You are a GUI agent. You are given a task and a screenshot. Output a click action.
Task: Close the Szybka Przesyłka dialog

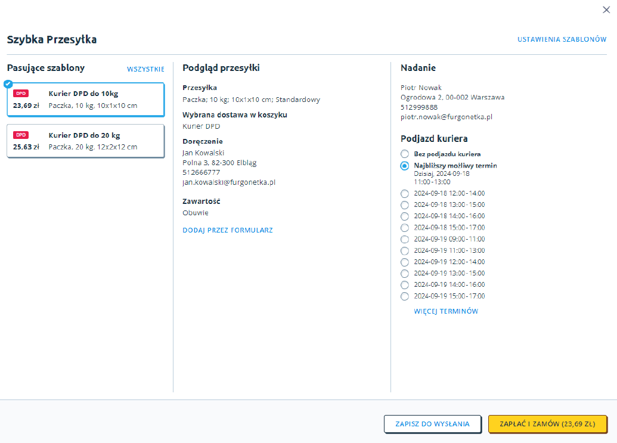(606, 9)
